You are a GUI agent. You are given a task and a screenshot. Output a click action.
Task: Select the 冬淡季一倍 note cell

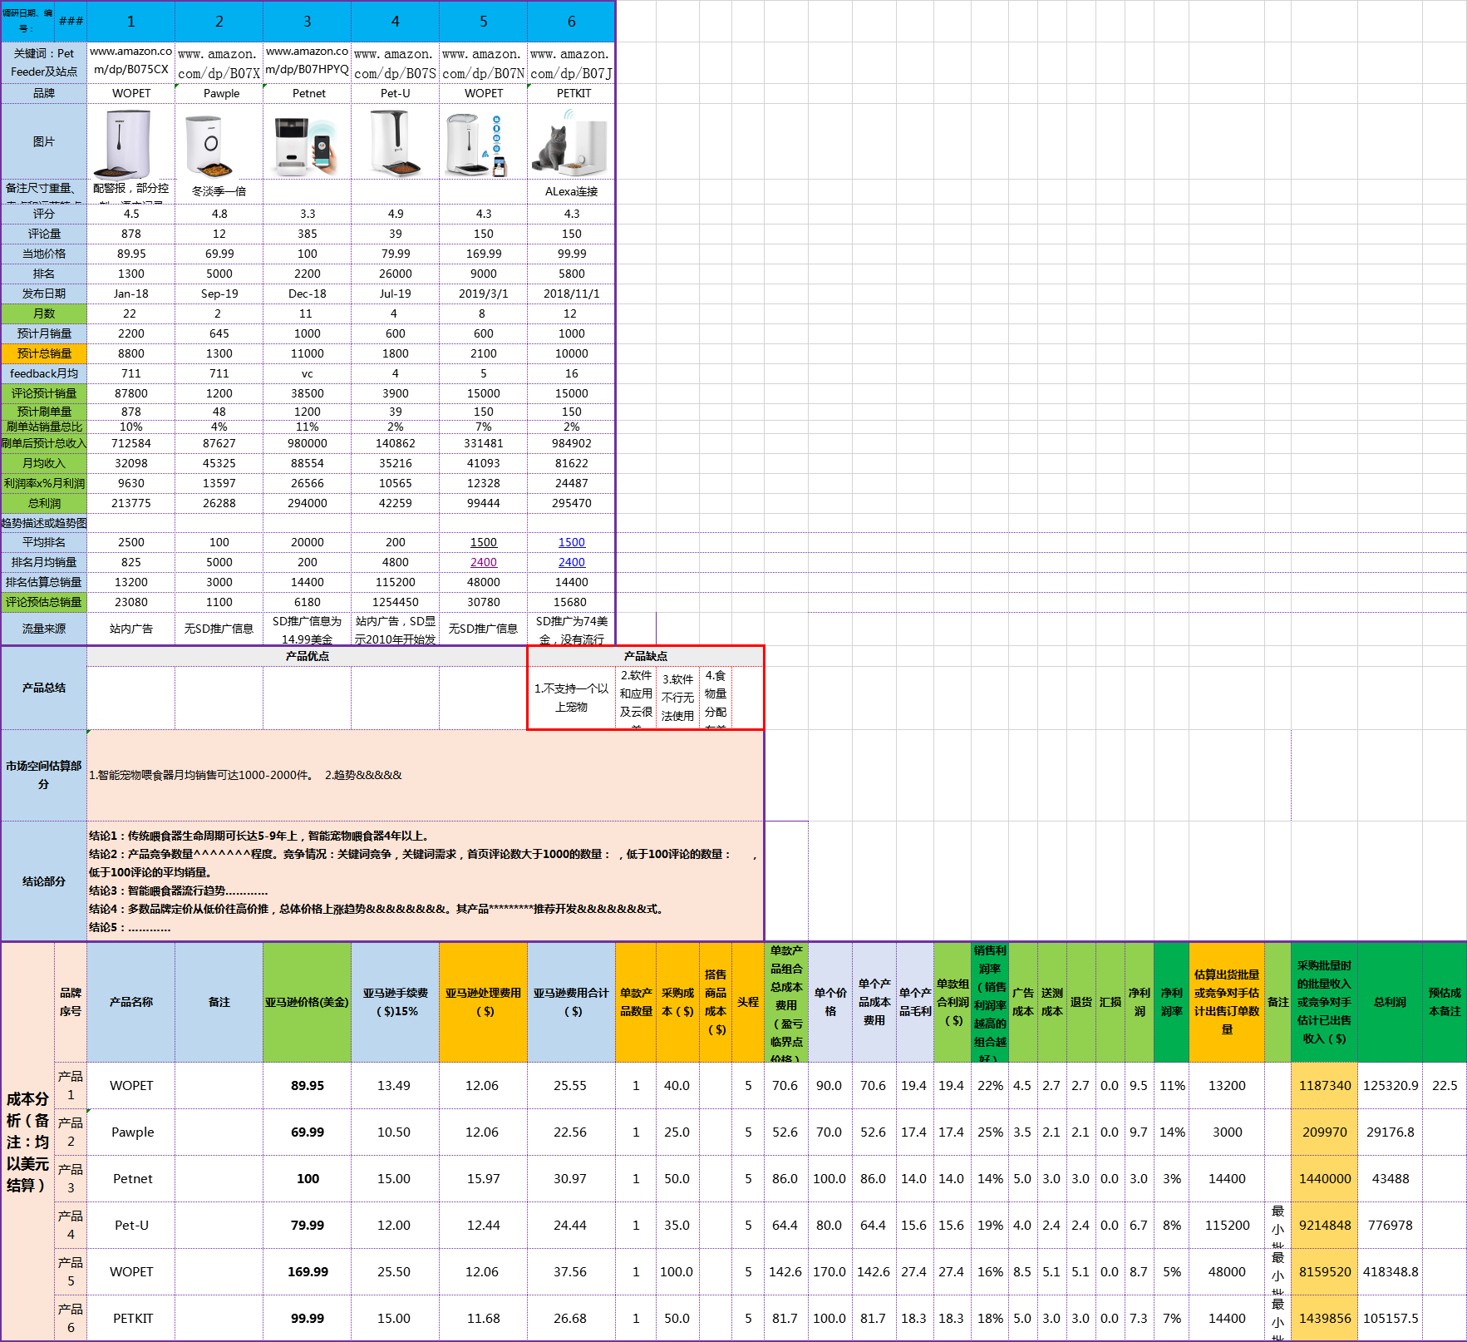219,191
